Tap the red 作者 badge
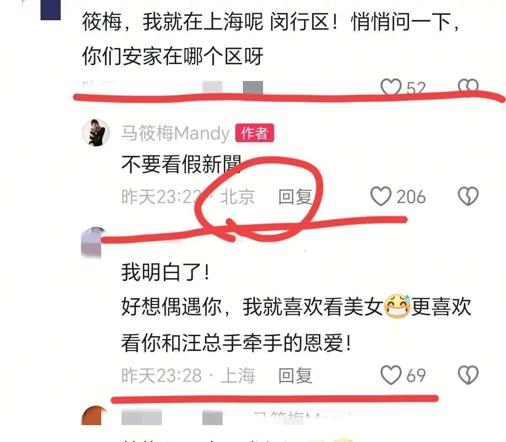506x442 pixels. point(255,133)
